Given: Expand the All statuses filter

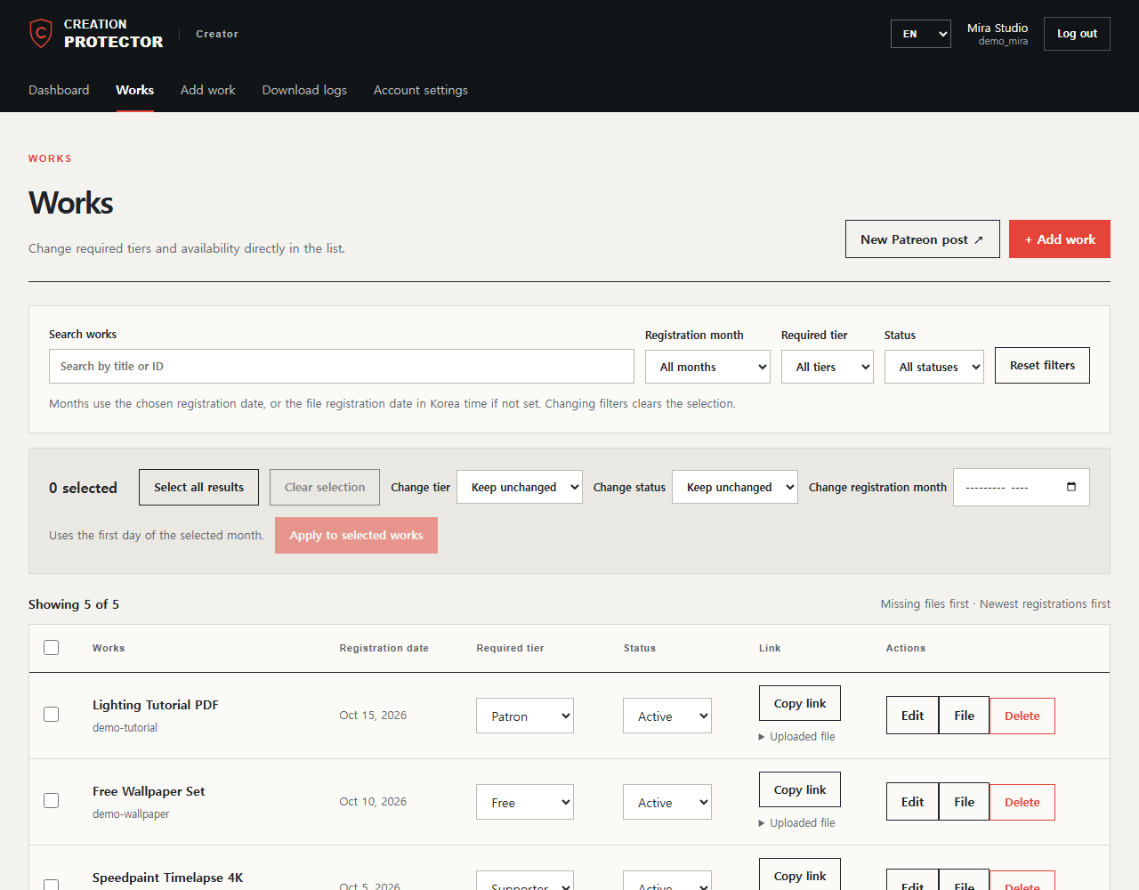Looking at the screenshot, I should click(x=934, y=367).
